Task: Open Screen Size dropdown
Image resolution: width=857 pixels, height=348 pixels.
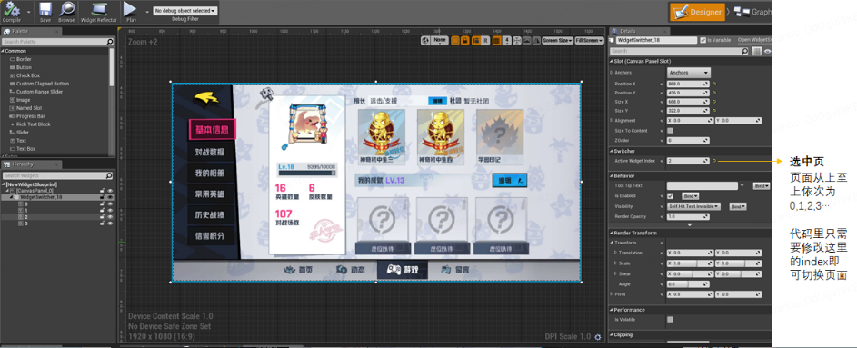Action: tap(557, 40)
